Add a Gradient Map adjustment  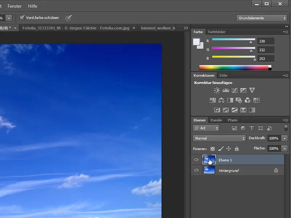point(252,110)
